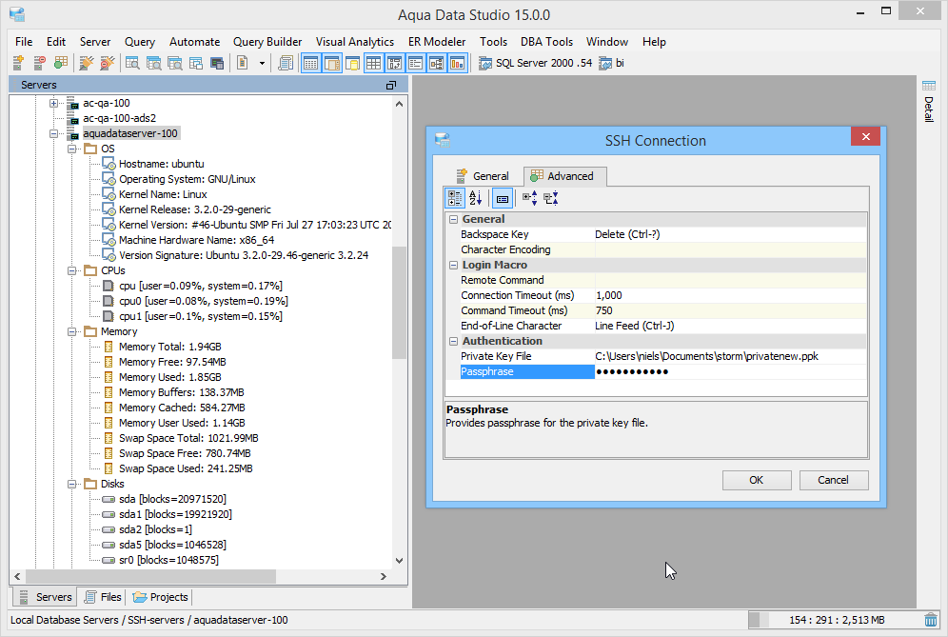The height and width of the screenshot is (637, 948).
Task: Collapse the Login Macro property group
Action: 453,265
